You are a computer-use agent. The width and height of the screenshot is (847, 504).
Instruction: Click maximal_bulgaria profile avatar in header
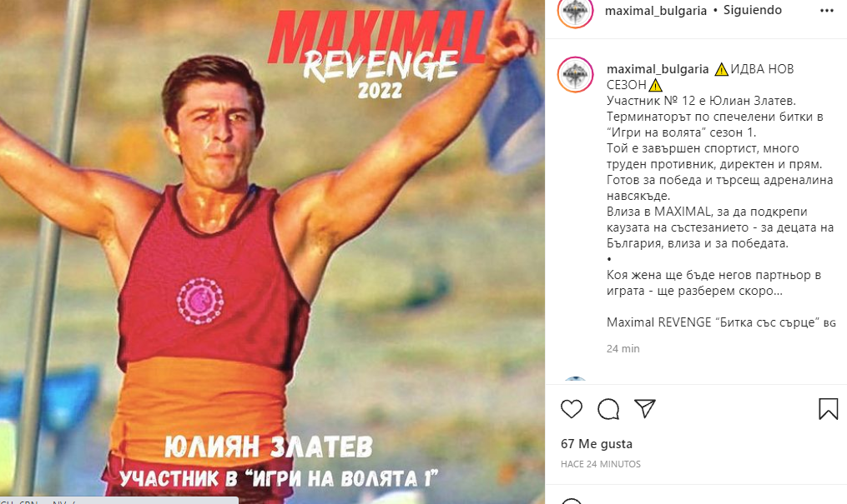pyautogui.click(x=575, y=11)
